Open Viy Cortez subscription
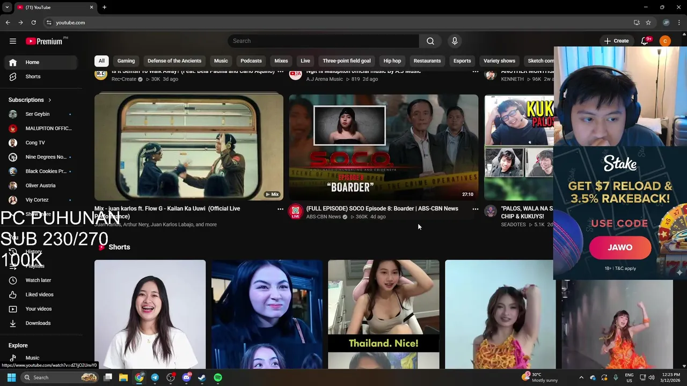 41,200
